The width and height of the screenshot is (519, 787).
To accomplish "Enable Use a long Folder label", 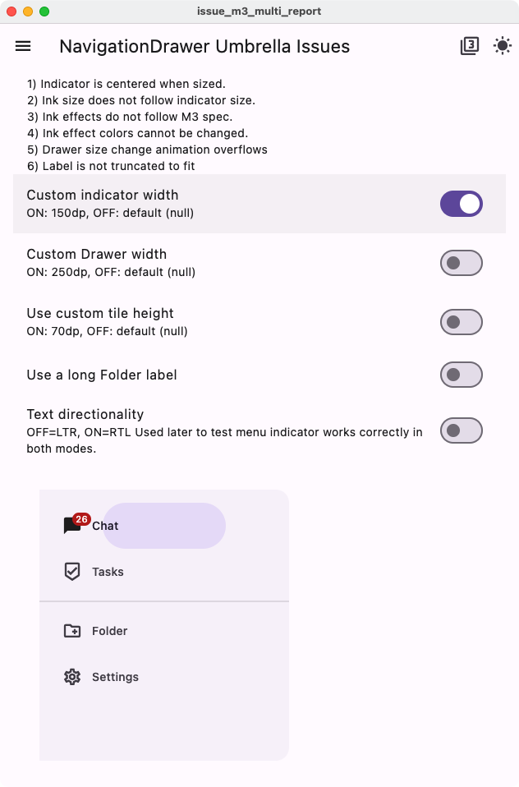I will tap(461, 374).
